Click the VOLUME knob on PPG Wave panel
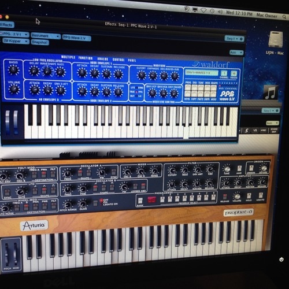Screen dimensions: 289x289 click(x=14, y=89)
